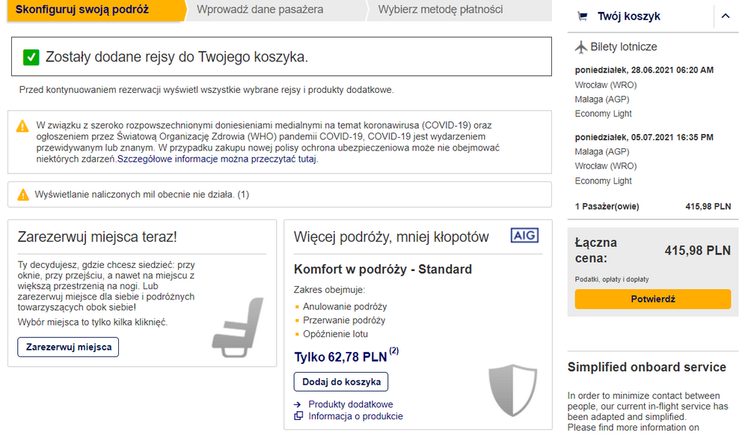Collapse the Twój koszyk panel chevron
Viewport: 748px width, 435px height.
pyautogui.click(x=726, y=16)
